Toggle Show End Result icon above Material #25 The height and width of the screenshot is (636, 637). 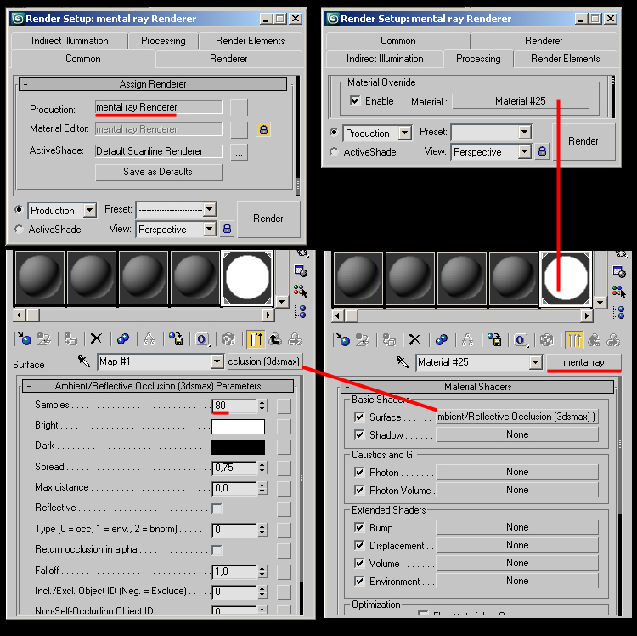pos(574,339)
